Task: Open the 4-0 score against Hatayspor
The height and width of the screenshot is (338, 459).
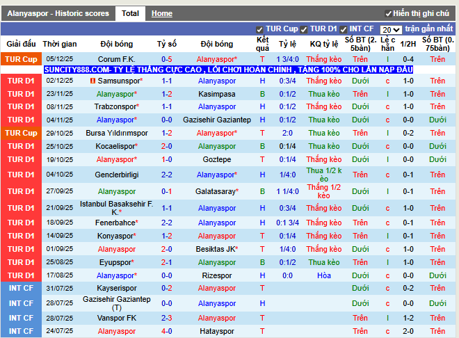Action: 167,331
